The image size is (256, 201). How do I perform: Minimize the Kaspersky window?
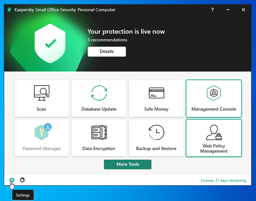point(228,10)
